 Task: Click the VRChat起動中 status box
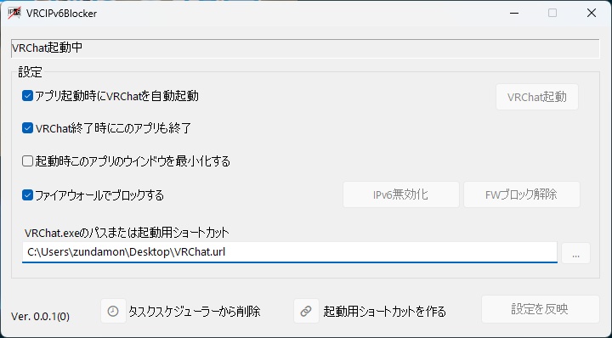click(x=305, y=48)
